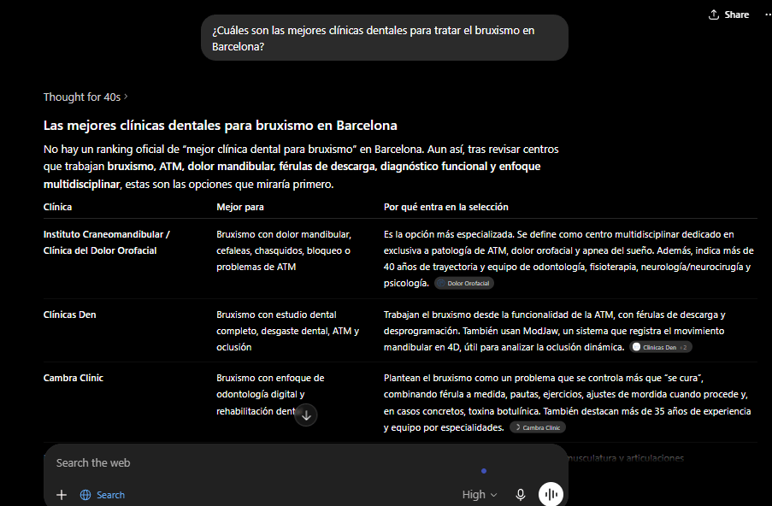
Task: Toggle the Search globe button
Action: tap(103, 495)
